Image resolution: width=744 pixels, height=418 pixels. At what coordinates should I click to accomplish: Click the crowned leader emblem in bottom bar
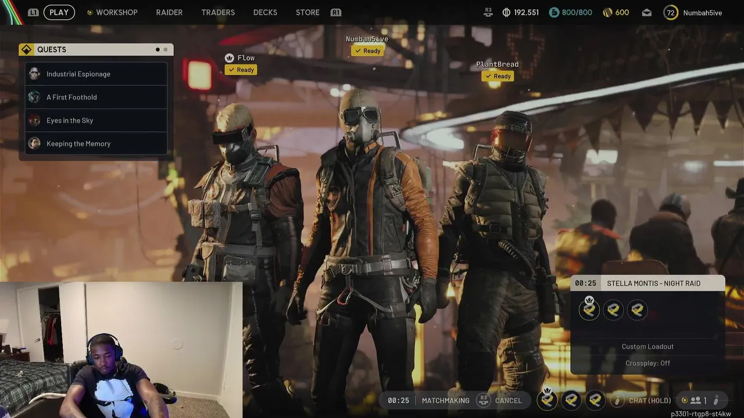[x=547, y=399]
